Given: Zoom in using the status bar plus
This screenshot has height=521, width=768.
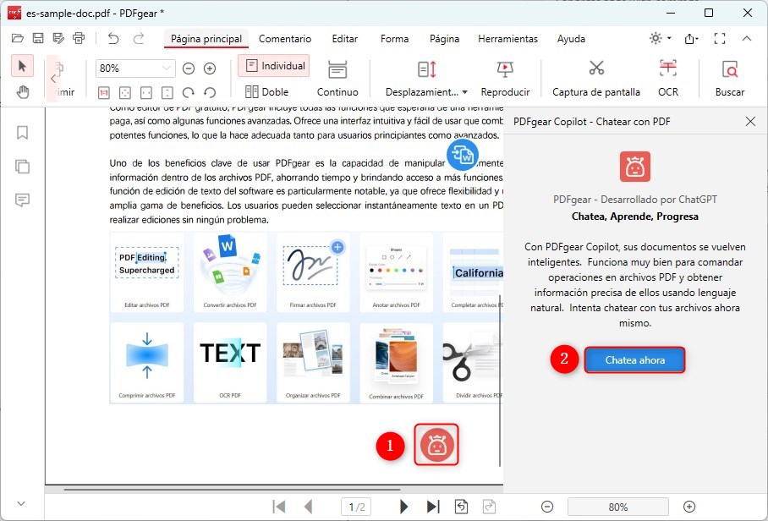Looking at the screenshot, I should 688,507.
